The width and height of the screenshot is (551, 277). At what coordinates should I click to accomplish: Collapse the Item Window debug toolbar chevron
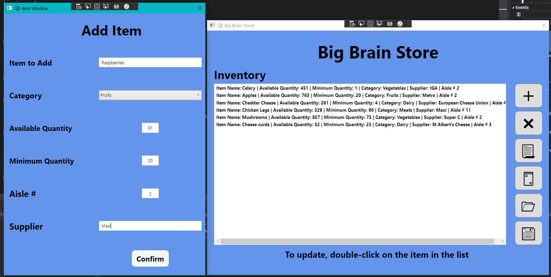(x=135, y=7)
